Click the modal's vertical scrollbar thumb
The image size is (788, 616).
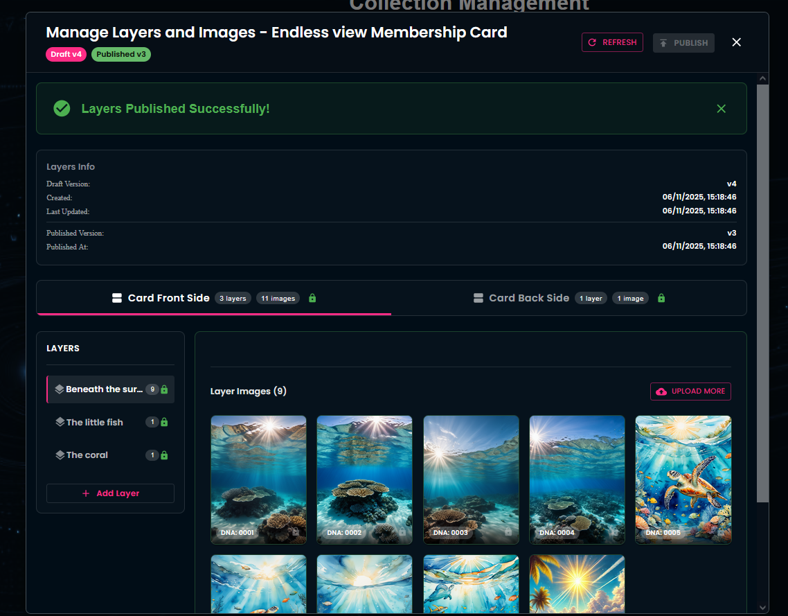(762, 291)
